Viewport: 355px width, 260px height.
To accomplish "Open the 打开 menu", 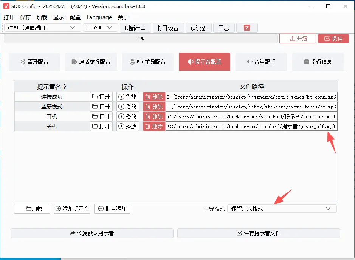I will coord(9,17).
